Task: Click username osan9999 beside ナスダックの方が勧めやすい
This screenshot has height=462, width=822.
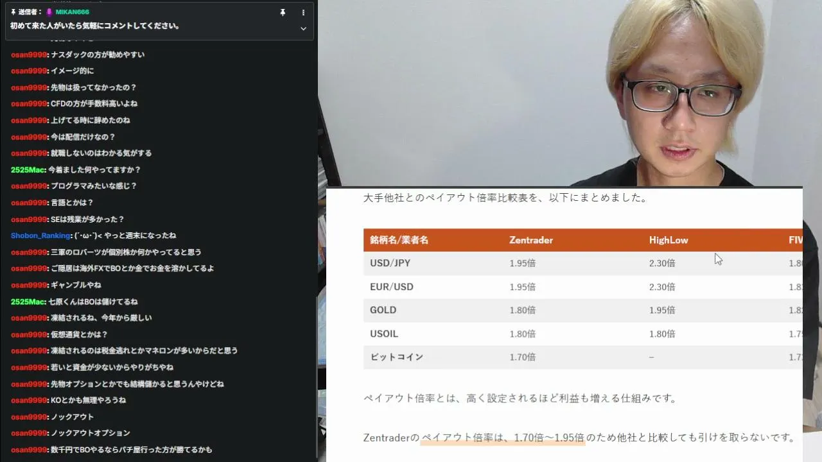Action: click(29, 55)
